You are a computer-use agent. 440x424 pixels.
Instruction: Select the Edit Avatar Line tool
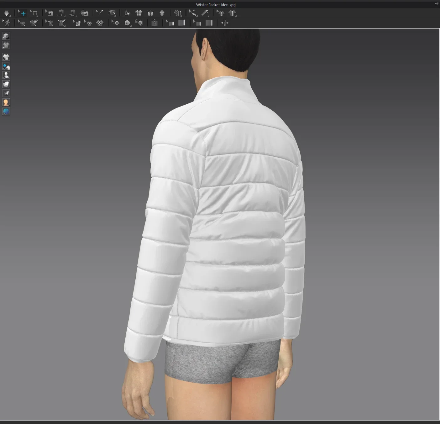pos(49,23)
